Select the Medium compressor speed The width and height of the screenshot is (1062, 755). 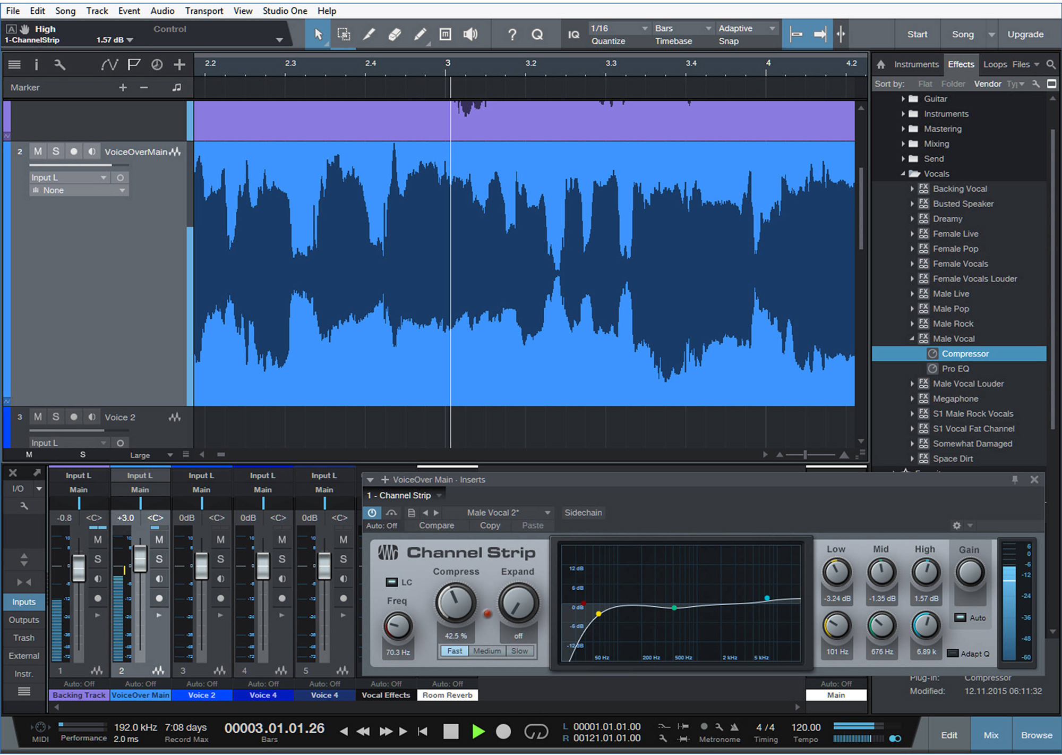[487, 651]
